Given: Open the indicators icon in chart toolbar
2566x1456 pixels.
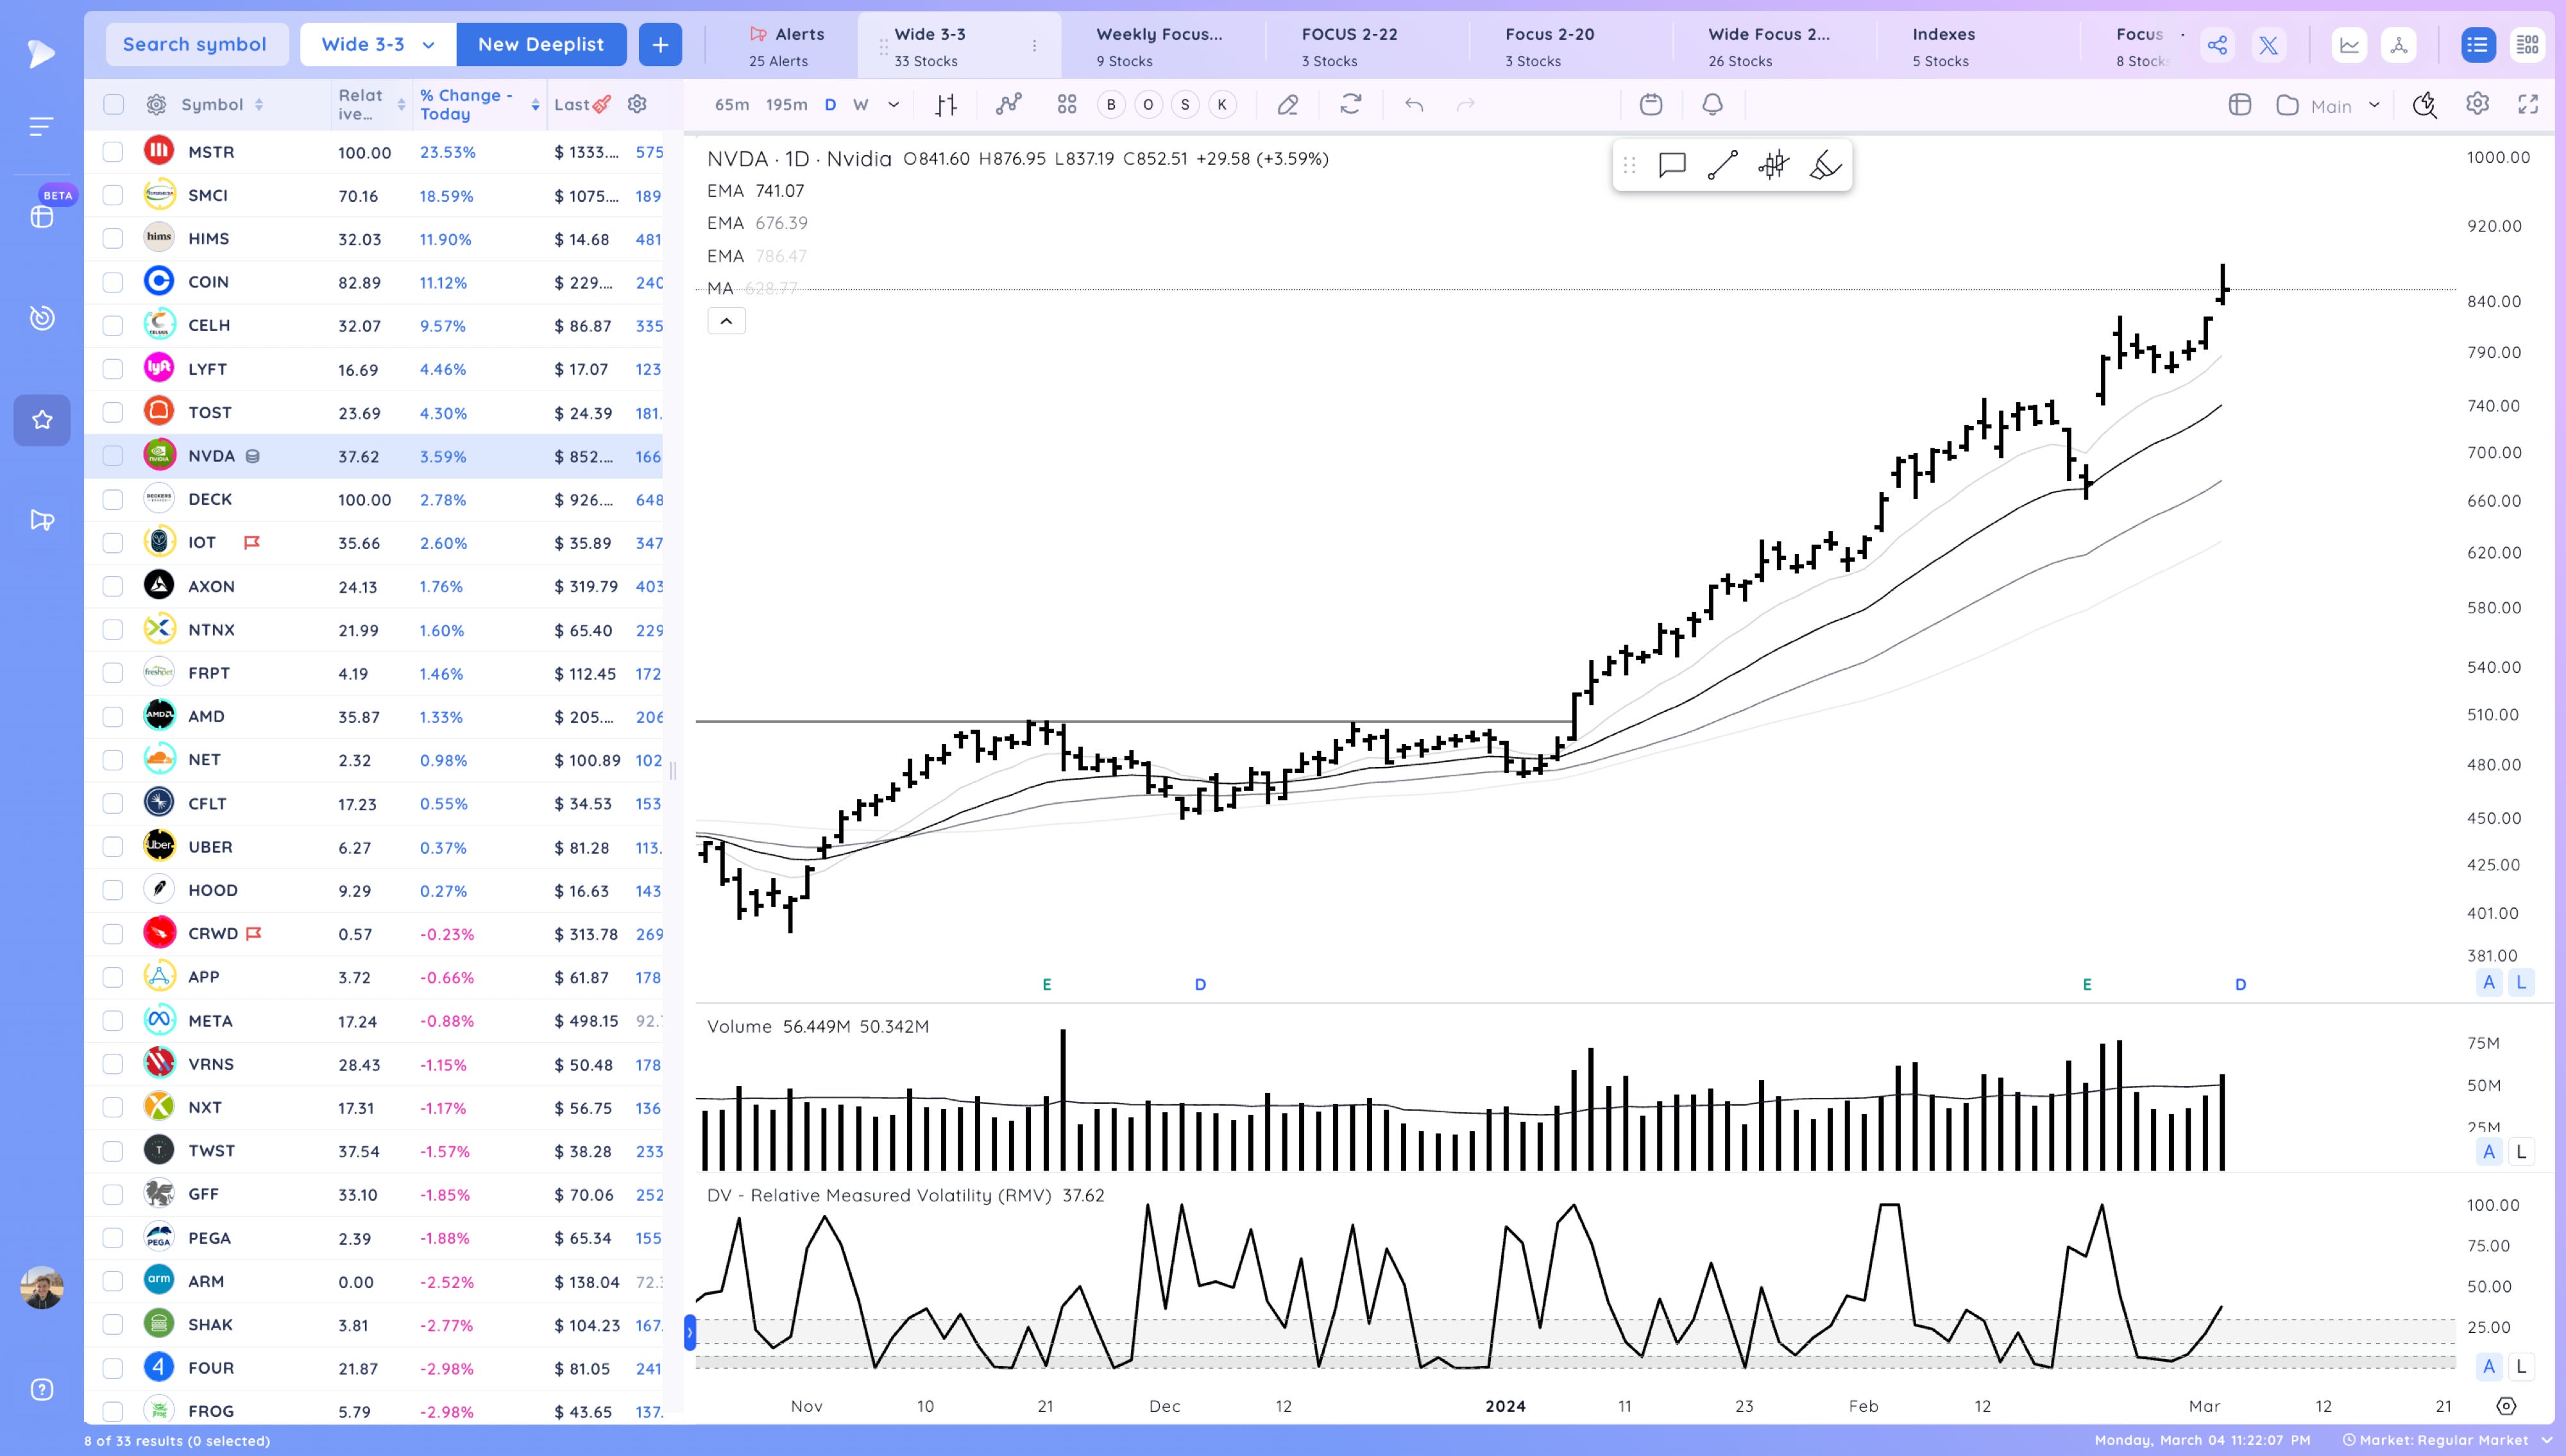Looking at the screenshot, I should [1009, 104].
